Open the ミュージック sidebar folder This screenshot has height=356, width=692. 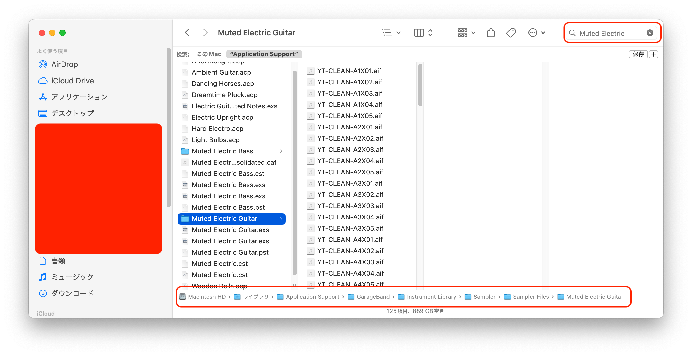point(72,277)
